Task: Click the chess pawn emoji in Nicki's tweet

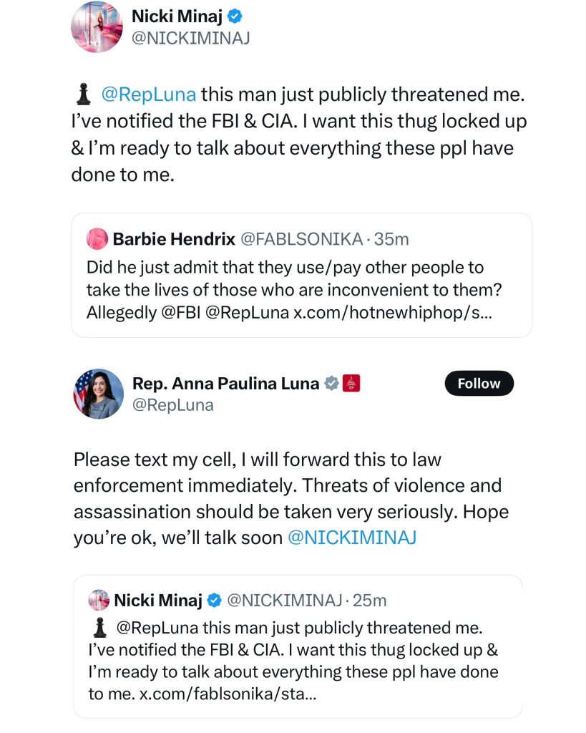Action: [84, 93]
